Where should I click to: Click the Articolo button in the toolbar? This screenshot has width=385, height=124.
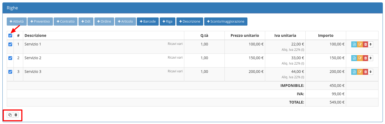pyautogui.click(x=125, y=22)
